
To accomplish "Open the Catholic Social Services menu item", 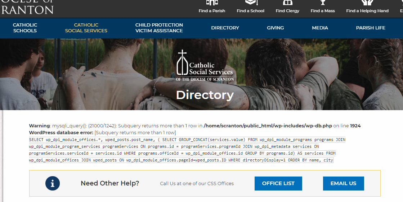I will tap(86, 28).
